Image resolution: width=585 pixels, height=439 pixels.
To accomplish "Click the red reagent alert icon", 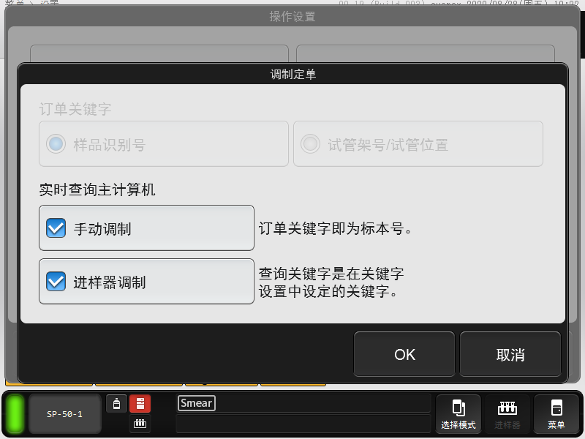I will [140, 403].
